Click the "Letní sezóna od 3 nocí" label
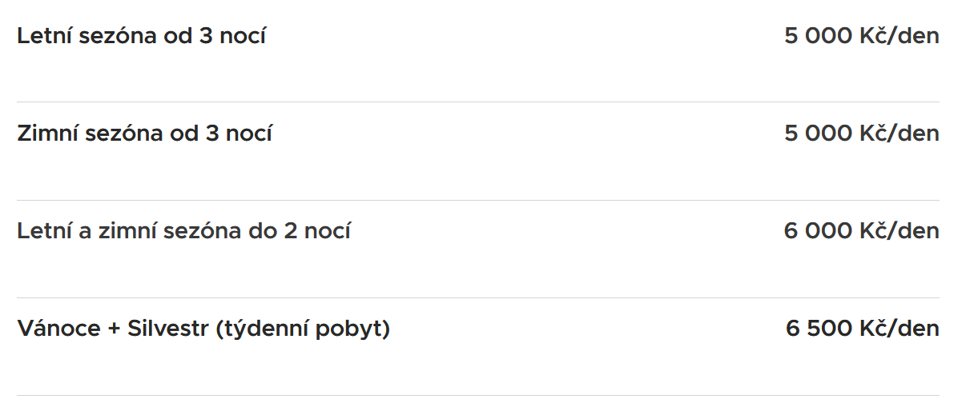The height and width of the screenshot is (403, 974). (142, 36)
